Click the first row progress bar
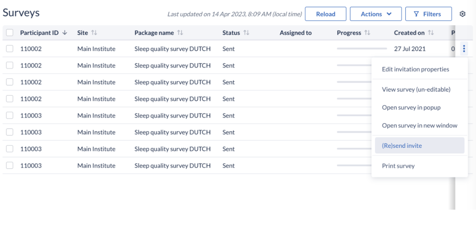The height and width of the screenshot is (225, 476). tap(362, 49)
